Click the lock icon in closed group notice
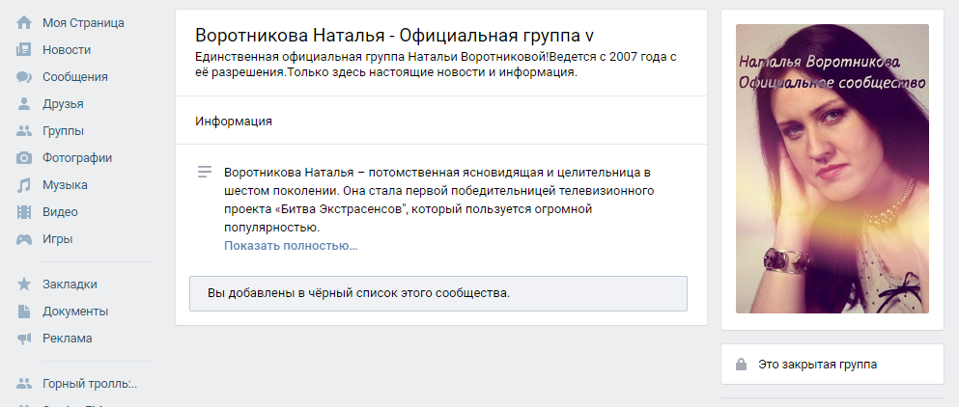Screen dimensions: 959x407 pos(741,365)
